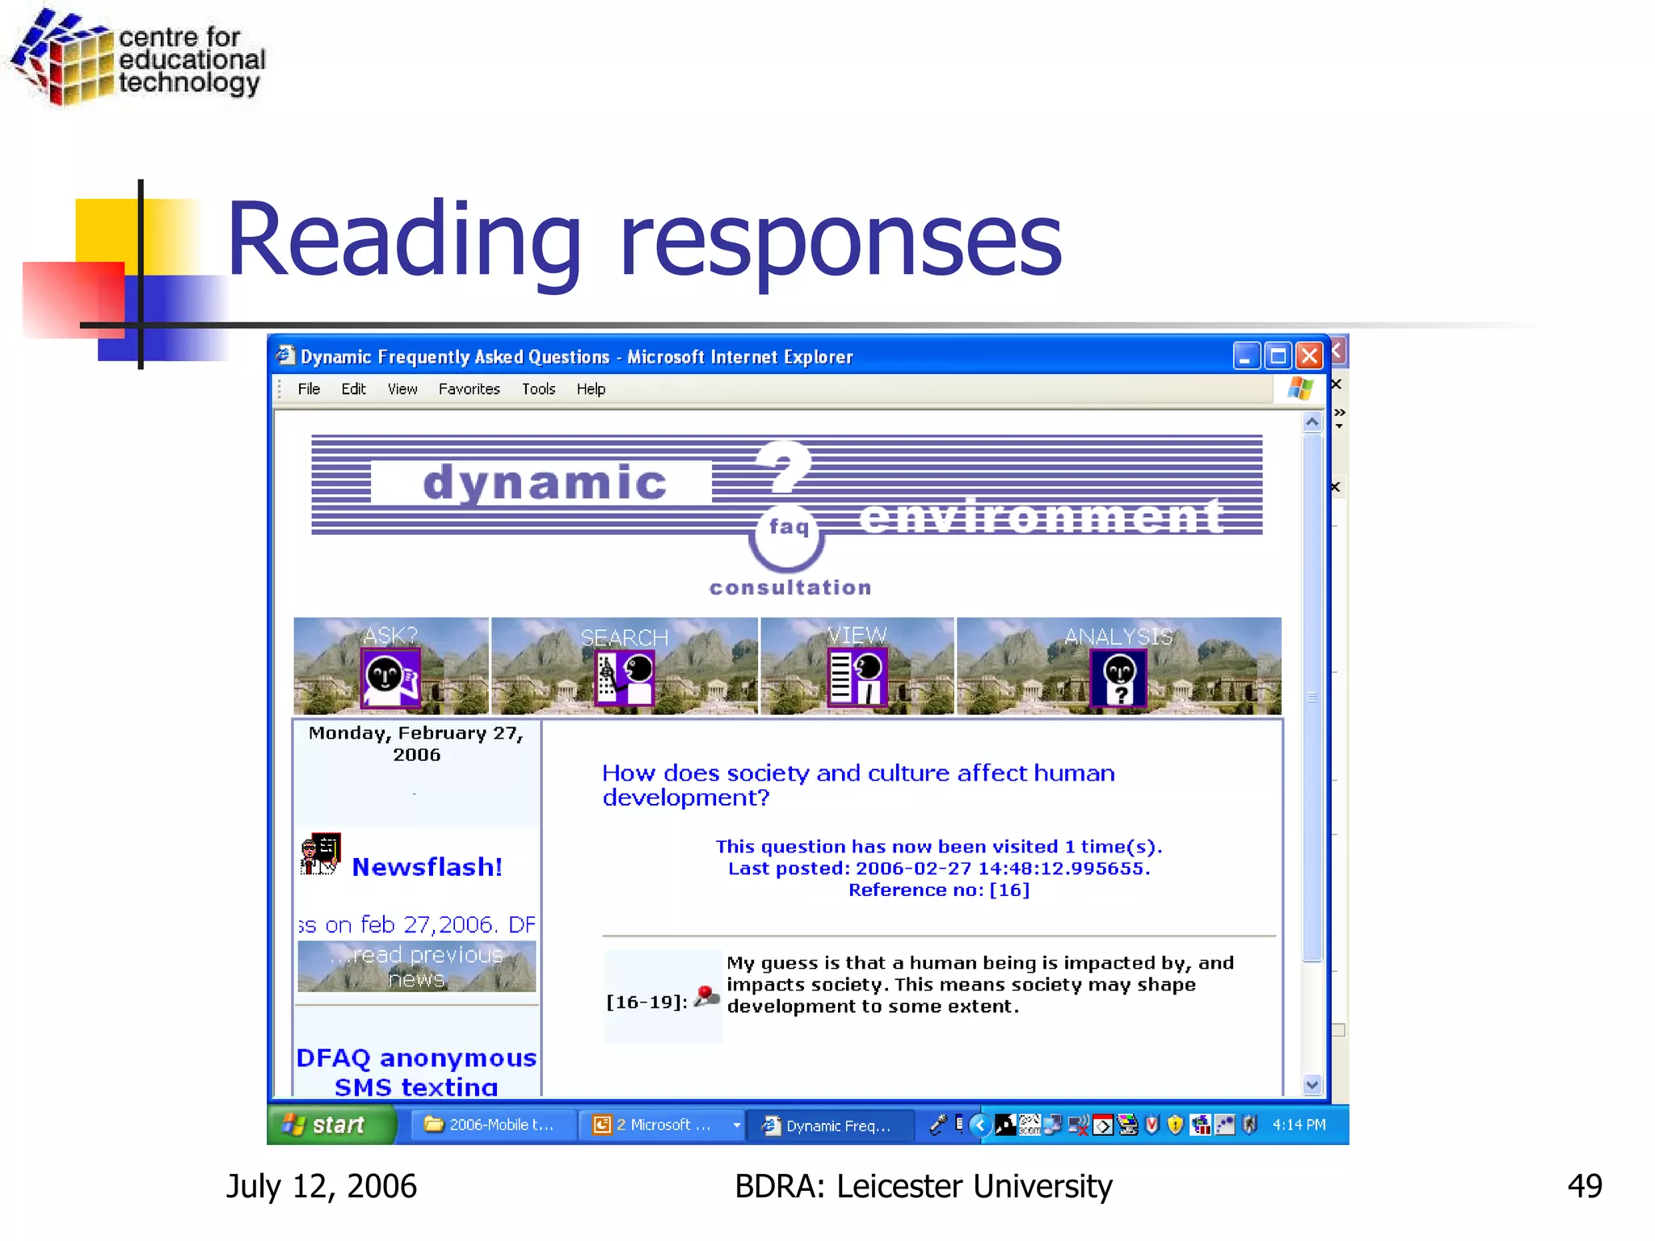Click the pushpin response icon
1655x1241 pixels.
[706, 996]
